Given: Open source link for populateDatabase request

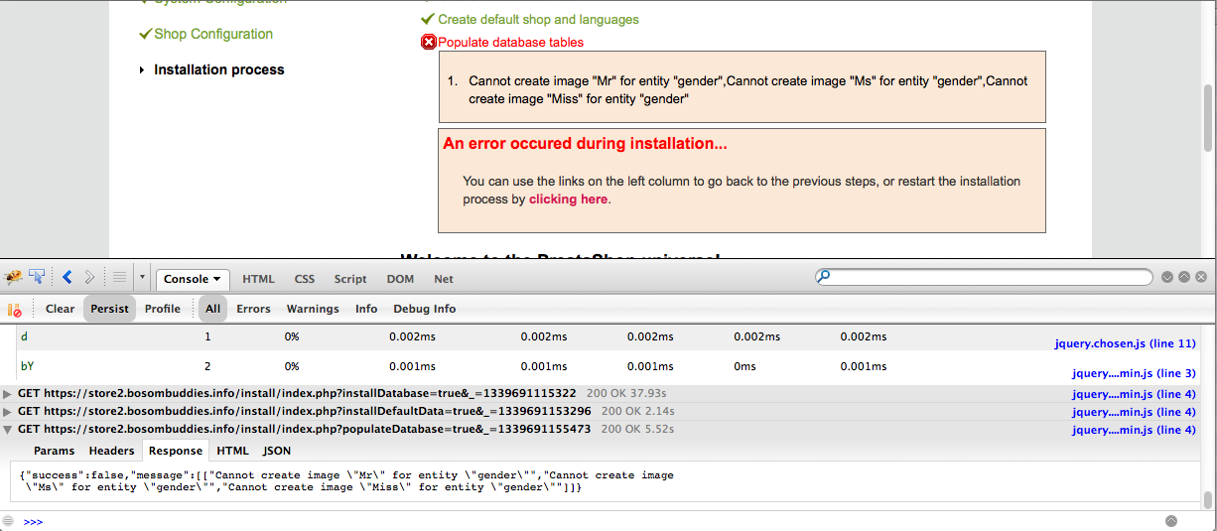Looking at the screenshot, I should click(x=1134, y=430).
